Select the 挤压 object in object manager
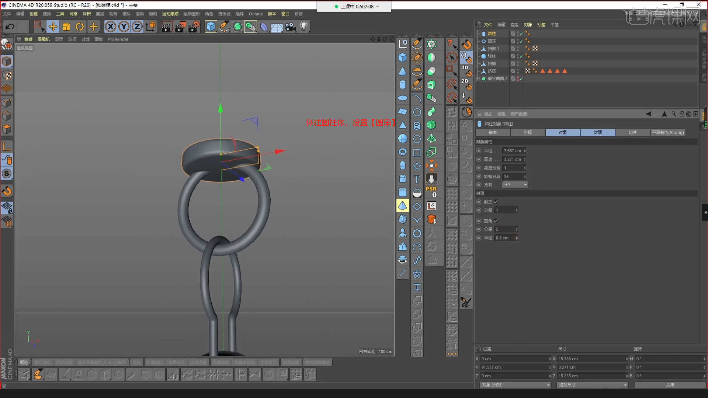This screenshot has width=708, height=398. click(492, 71)
